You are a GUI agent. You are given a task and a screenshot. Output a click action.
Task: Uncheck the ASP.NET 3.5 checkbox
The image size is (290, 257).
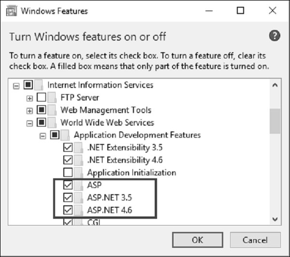pyautogui.click(x=68, y=198)
